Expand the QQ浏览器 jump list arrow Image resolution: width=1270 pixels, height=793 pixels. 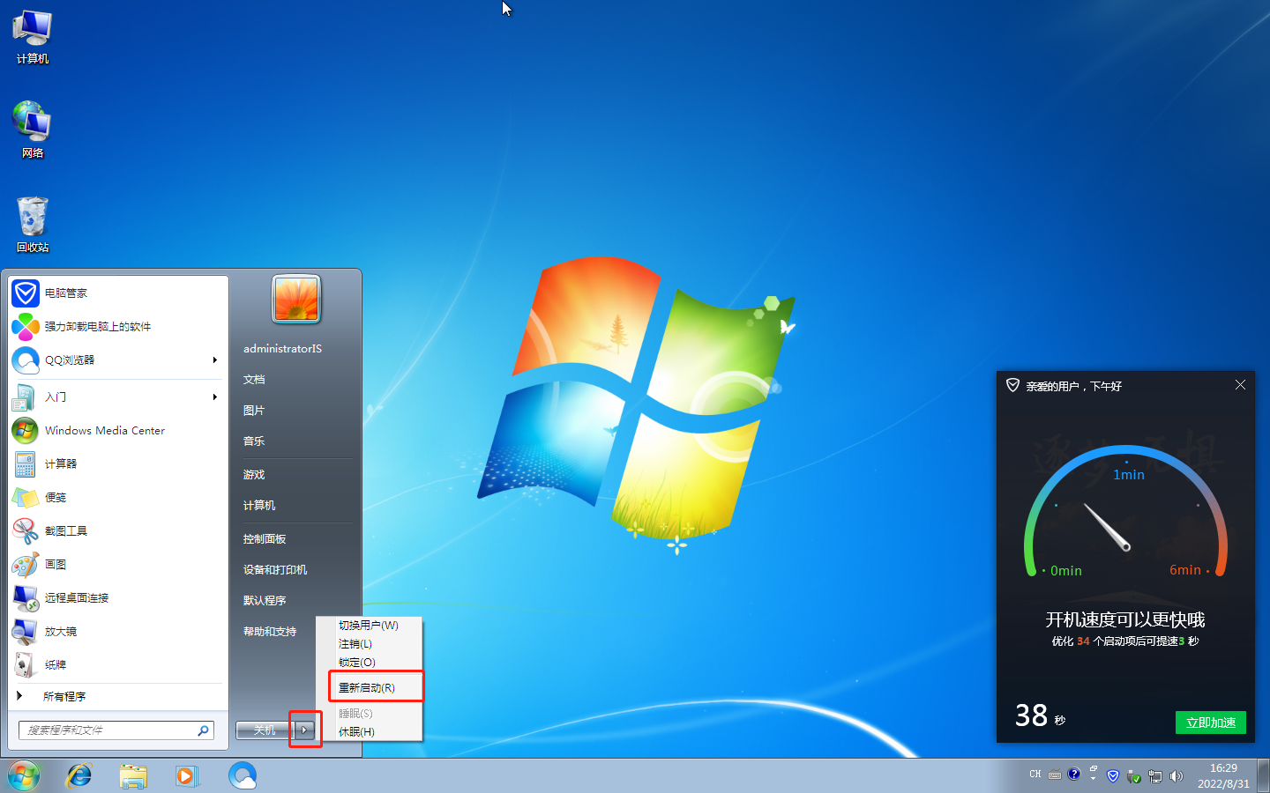point(214,360)
